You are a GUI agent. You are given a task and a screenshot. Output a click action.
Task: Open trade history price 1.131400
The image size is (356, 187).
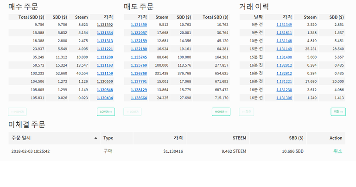[284, 57]
